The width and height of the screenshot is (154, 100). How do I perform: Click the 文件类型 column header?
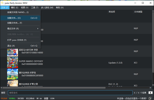point(138,12)
